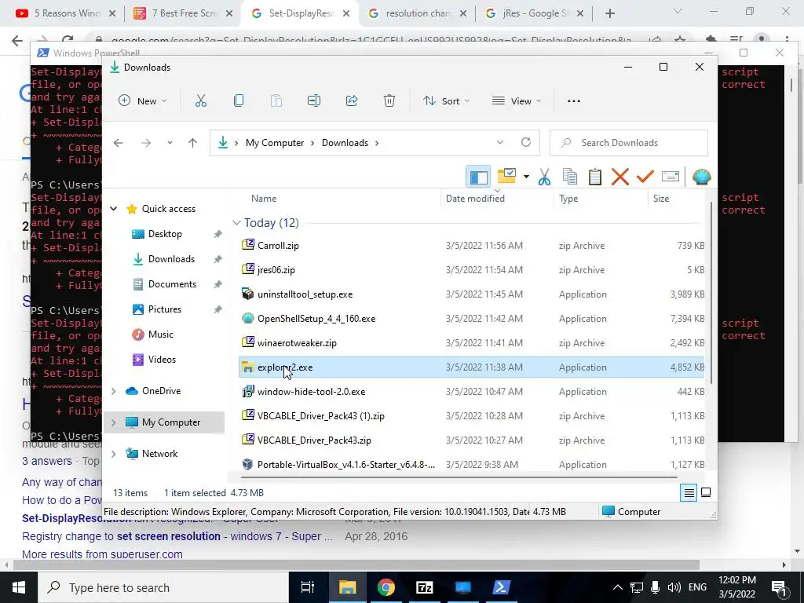Open the address bar history dropdown
The image size is (804, 603).
pos(500,143)
